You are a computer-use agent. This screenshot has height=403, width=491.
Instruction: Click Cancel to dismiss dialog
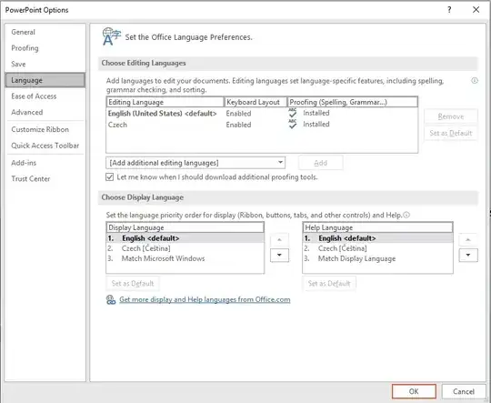pyautogui.click(x=464, y=391)
